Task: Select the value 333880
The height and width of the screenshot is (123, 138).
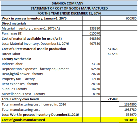Action: click(95, 28)
